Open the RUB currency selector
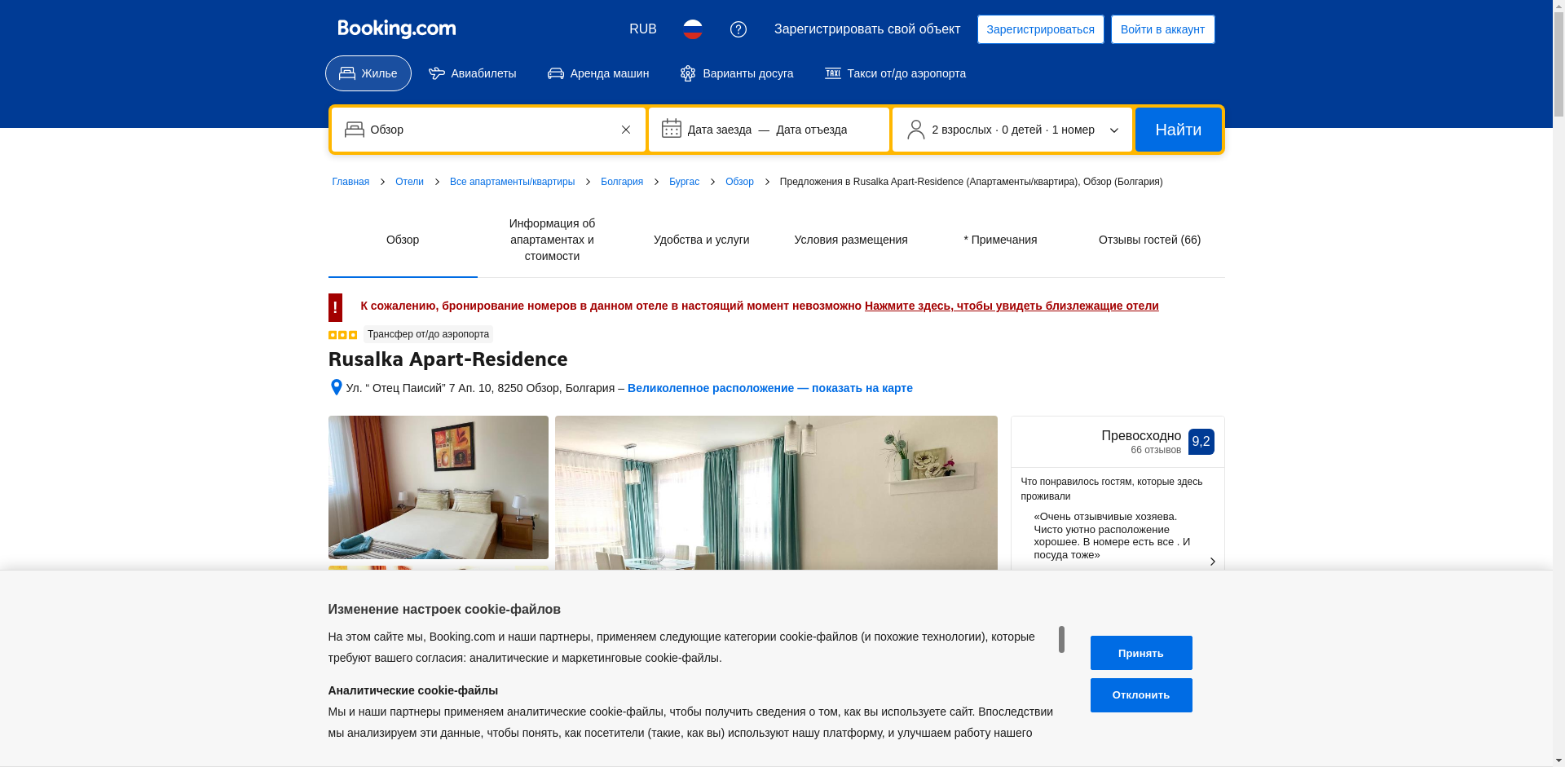The image size is (1565, 767). pyautogui.click(x=642, y=29)
